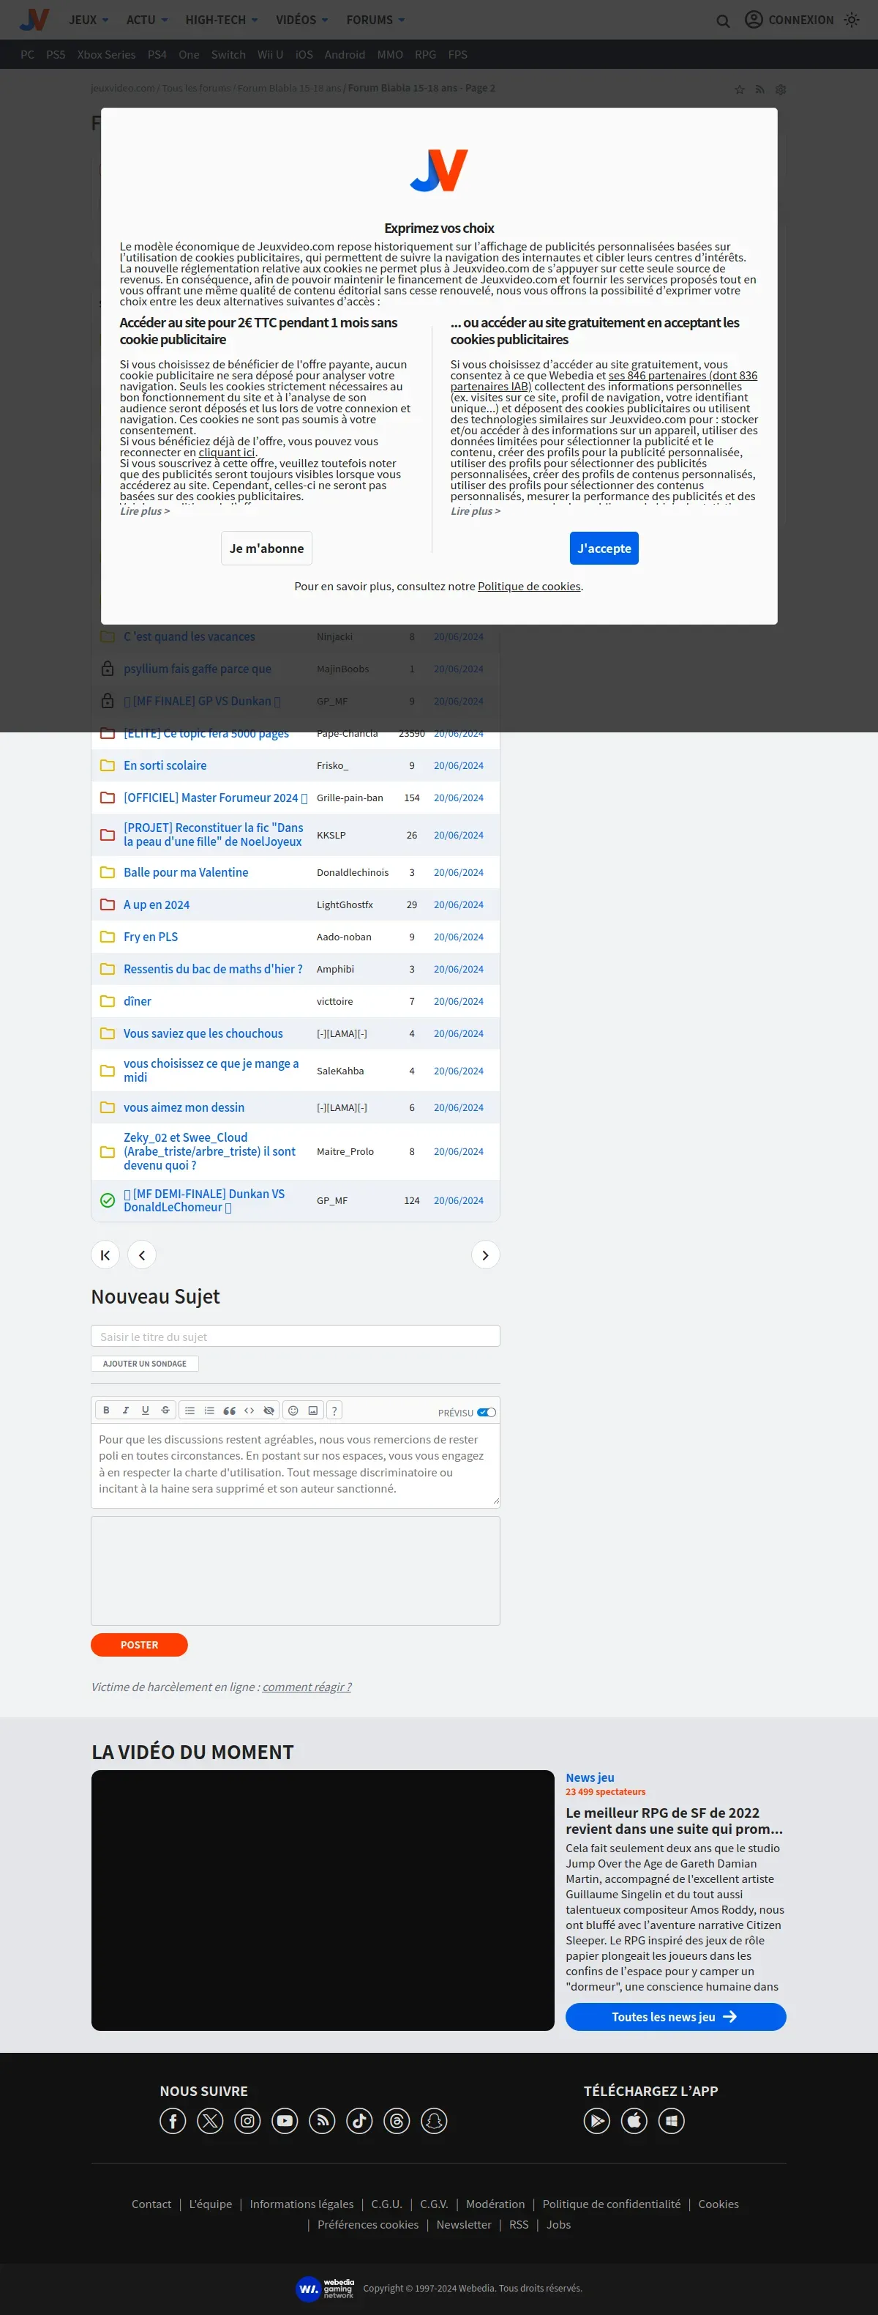Expand the HIGH-TECH menu
Viewport: 878px width, 2315px height.
[x=221, y=20]
